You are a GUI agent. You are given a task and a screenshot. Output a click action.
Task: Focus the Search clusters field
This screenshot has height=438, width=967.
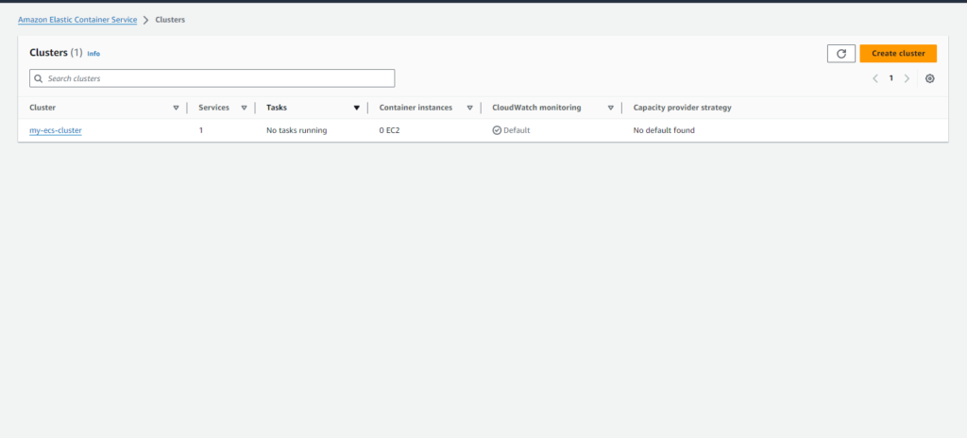pos(212,78)
